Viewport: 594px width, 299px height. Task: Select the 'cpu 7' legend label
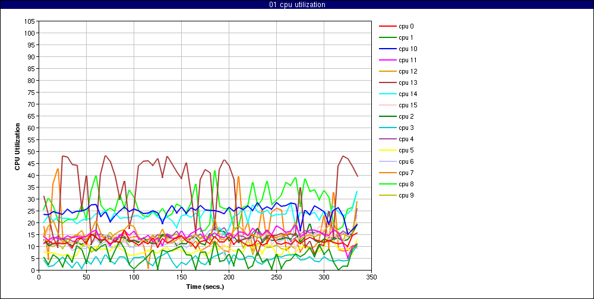pyautogui.click(x=406, y=173)
